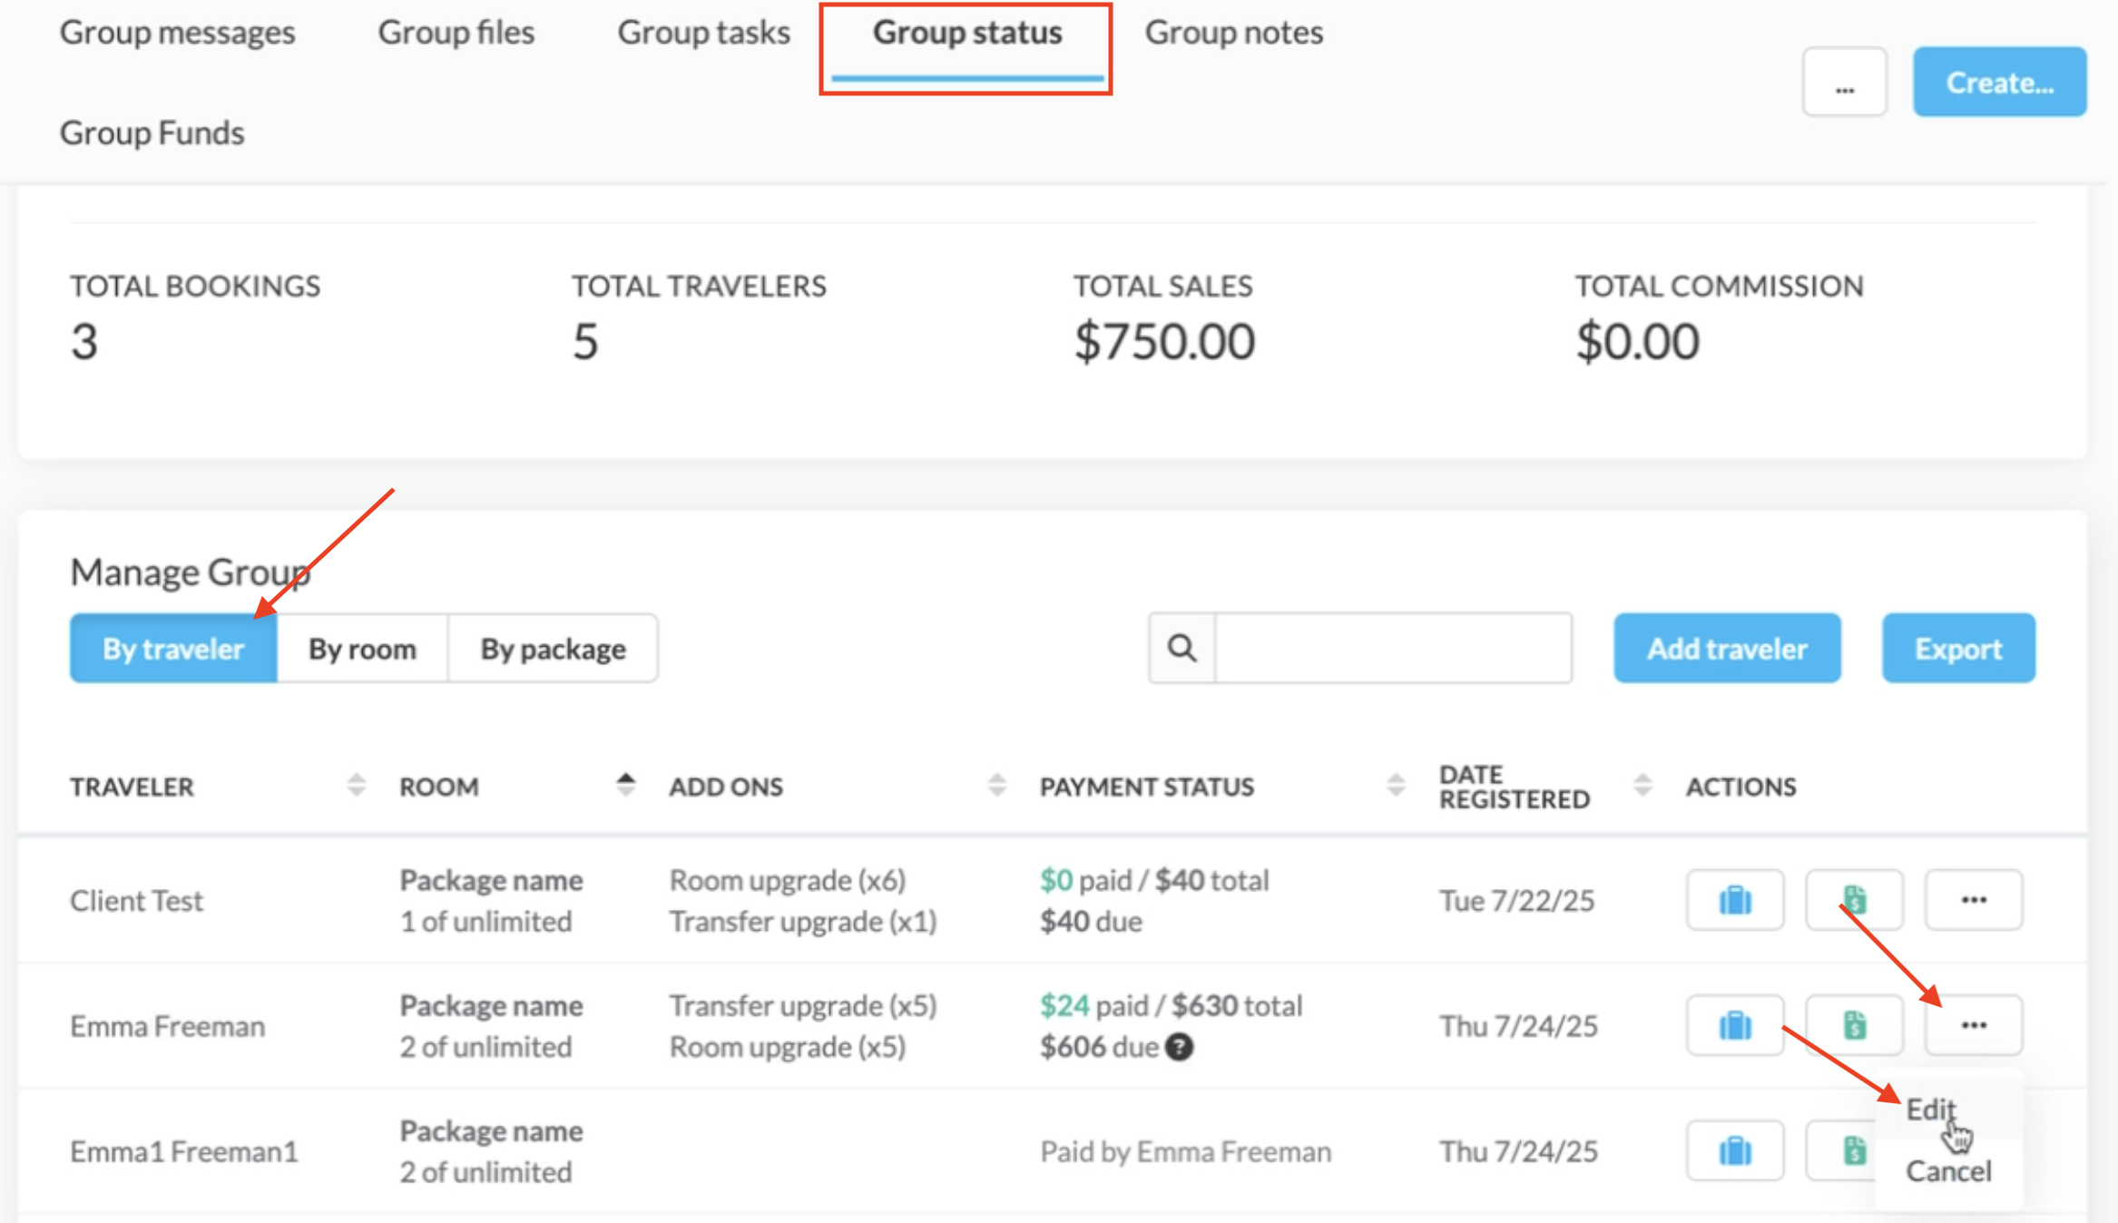Viewport: 2118px width, 1223px height.
Task: Choose Edit from the actions menu
Action: pos(1929,1109)
